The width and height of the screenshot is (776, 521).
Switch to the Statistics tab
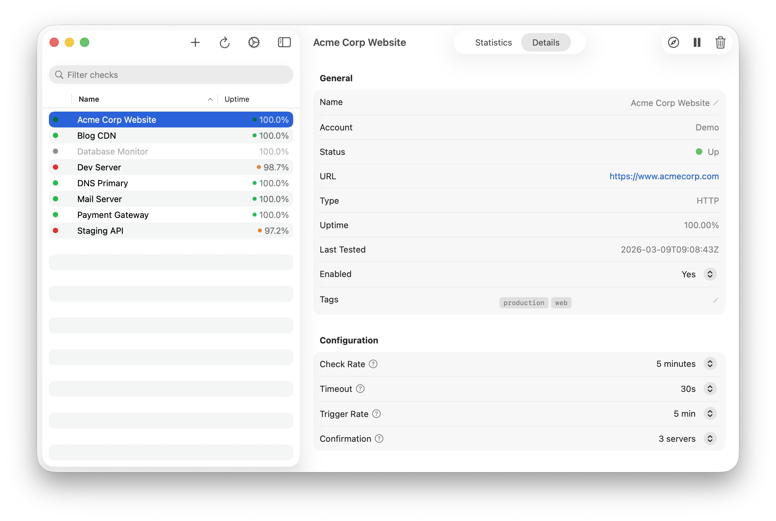[x=493, y=43]
